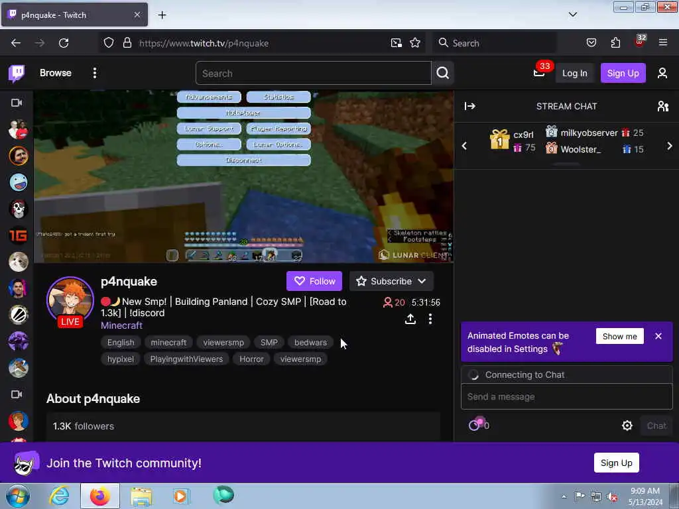Launch Internet Explorer from the taskbar
The image size is (679, 509).
coord(59,496)
